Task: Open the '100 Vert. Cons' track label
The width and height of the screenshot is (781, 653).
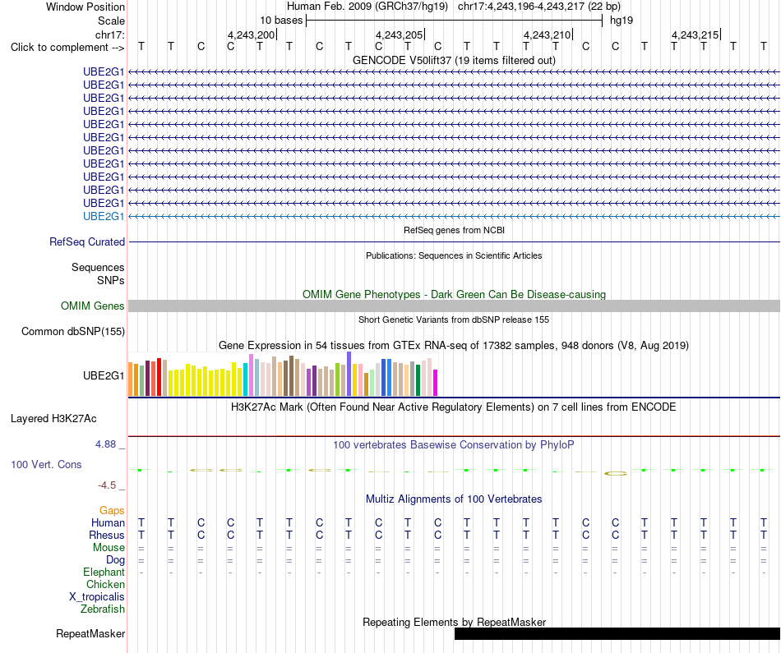Action: pyautogui.click(x=46, y=464)
